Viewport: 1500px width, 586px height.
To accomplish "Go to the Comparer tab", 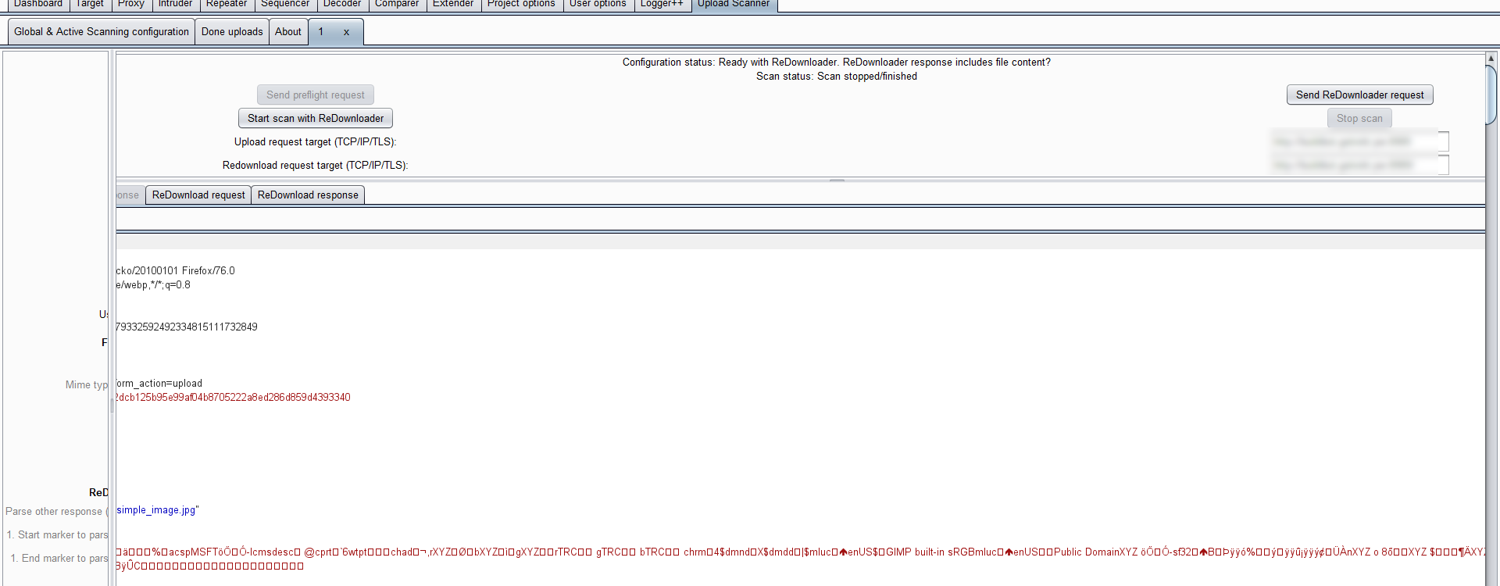I will point(397,5).
